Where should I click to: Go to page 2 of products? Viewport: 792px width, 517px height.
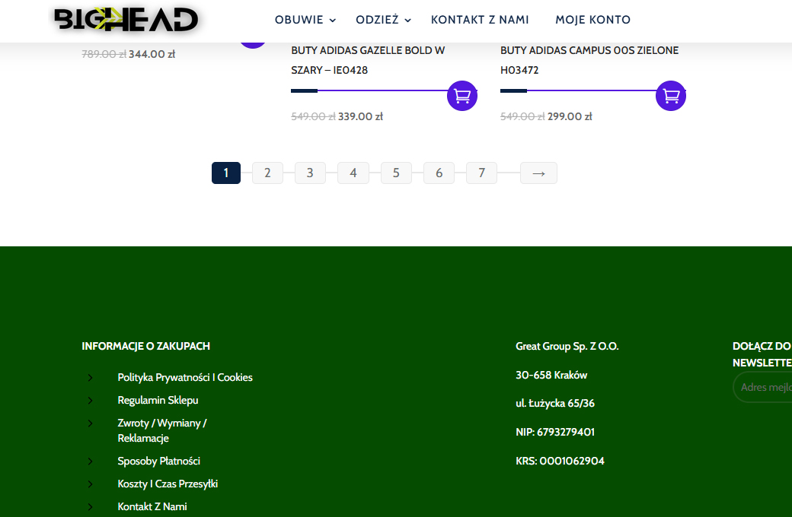tap(267, 173)
